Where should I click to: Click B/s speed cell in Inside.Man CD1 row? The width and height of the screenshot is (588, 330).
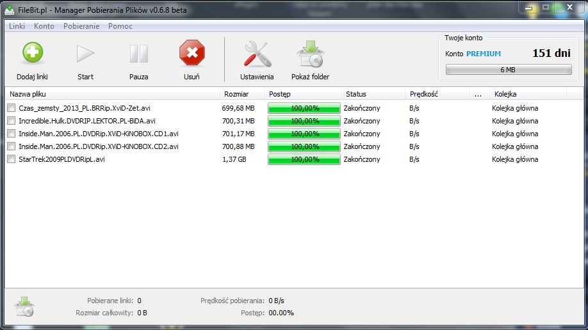[414, 134]
